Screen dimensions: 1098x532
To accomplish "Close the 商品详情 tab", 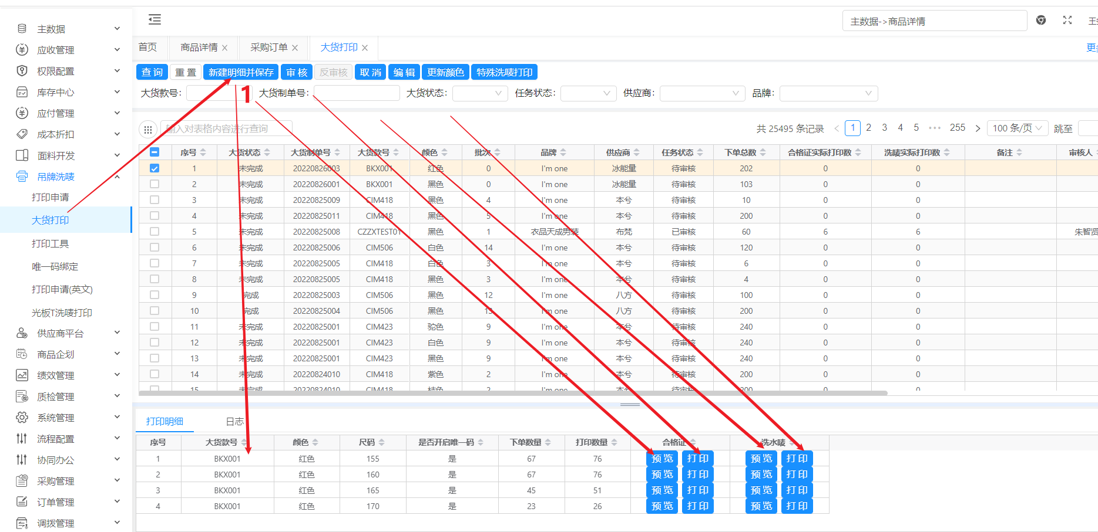I will pyautogui.click(x=225, y=48).
